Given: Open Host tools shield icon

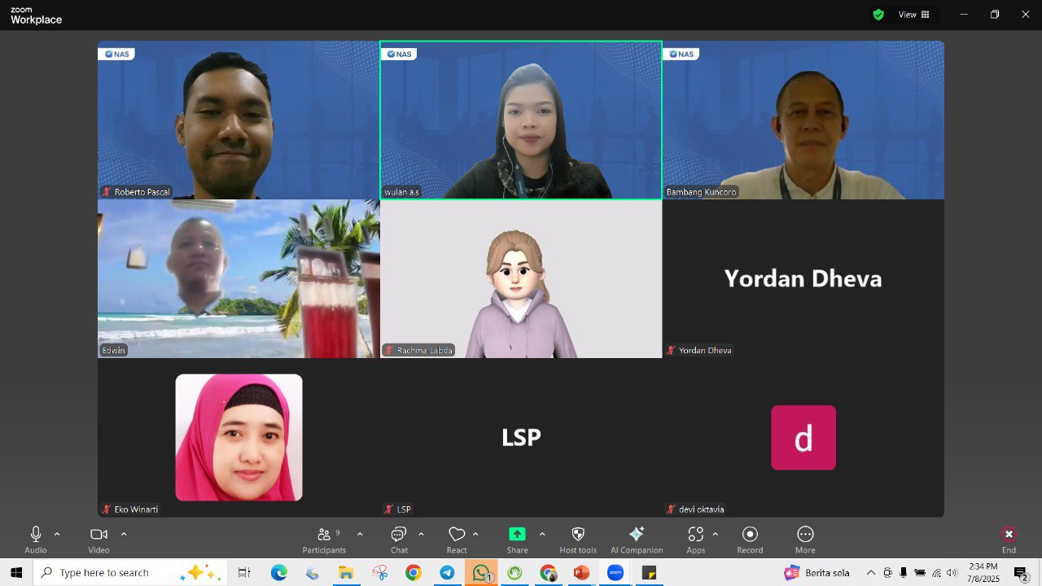Looking at the screenshot, I should click(x=578, y=540).
